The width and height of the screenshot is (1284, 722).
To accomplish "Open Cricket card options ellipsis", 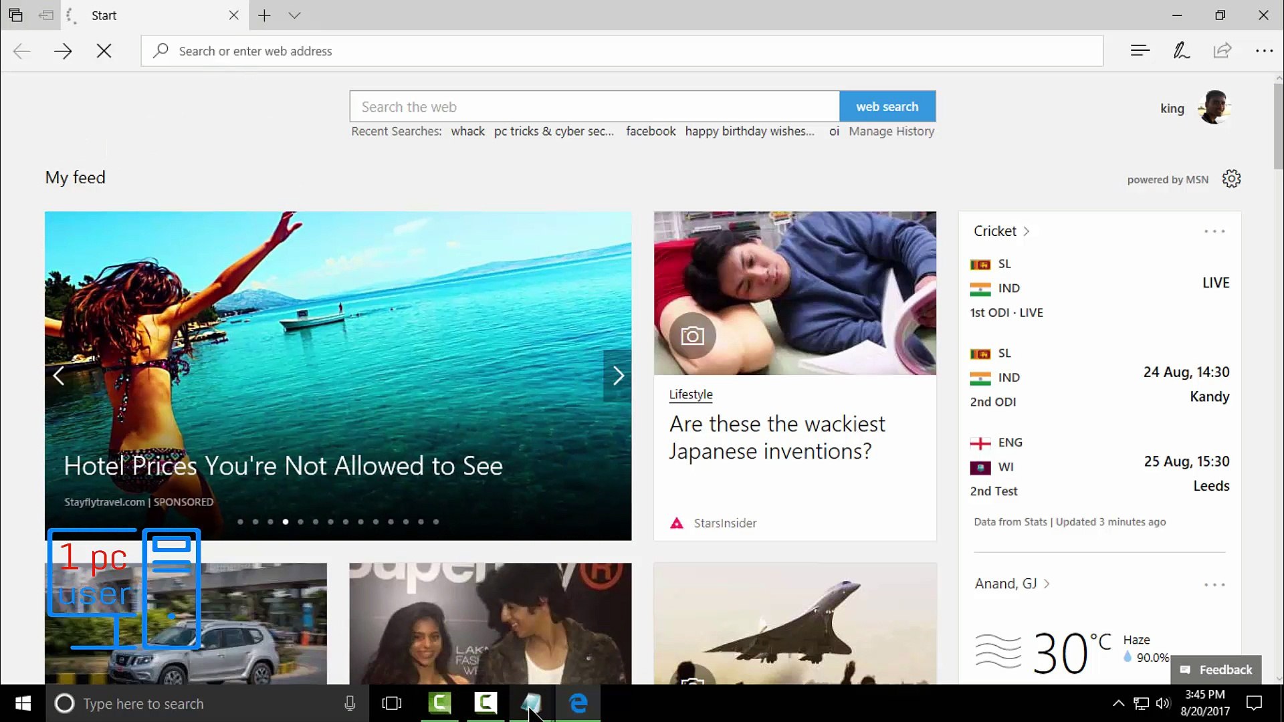I will [1214, 231].
